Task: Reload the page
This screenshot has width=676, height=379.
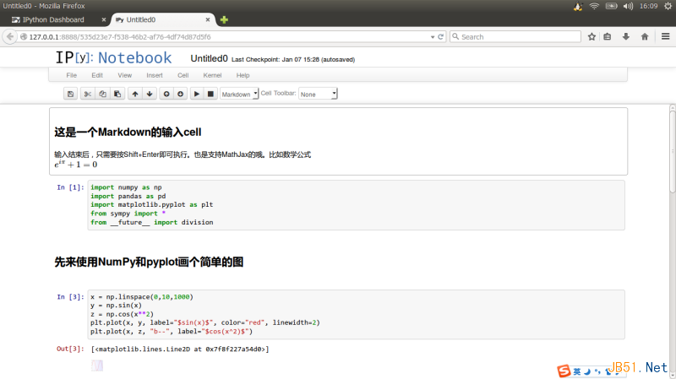Action: click(440, 37)
